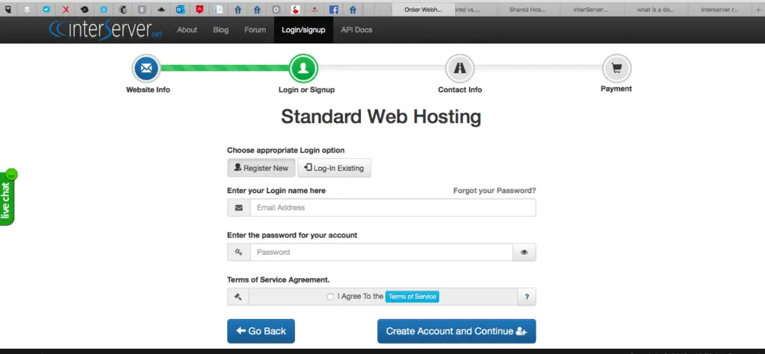
Task: Open the Mailchimp monkey pinned tab
Action: pos(123,9)
